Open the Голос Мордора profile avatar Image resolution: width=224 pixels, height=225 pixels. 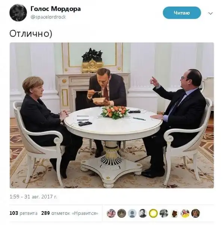[x=18, y=13]
